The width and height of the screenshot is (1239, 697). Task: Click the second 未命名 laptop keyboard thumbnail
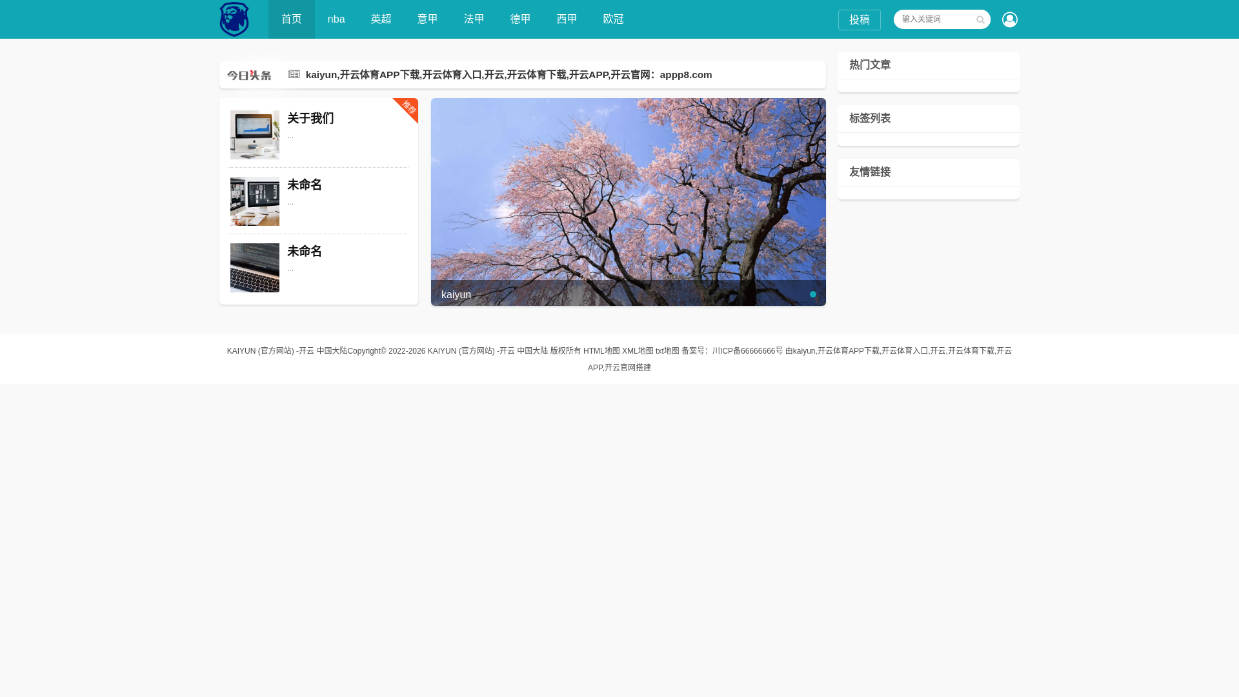pyautogui.click(x=255, y=268)
